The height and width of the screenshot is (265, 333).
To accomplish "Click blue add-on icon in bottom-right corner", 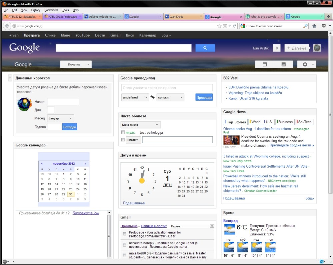I will pos(322,261).
